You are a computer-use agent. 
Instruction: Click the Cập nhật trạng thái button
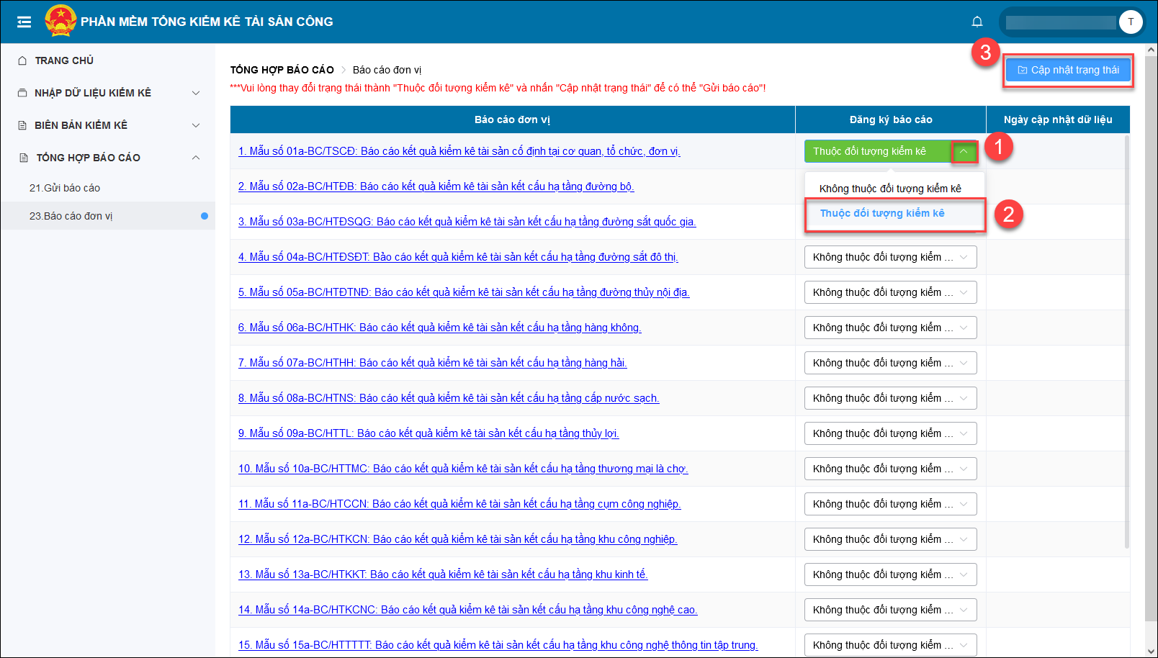pos(1068,70)
